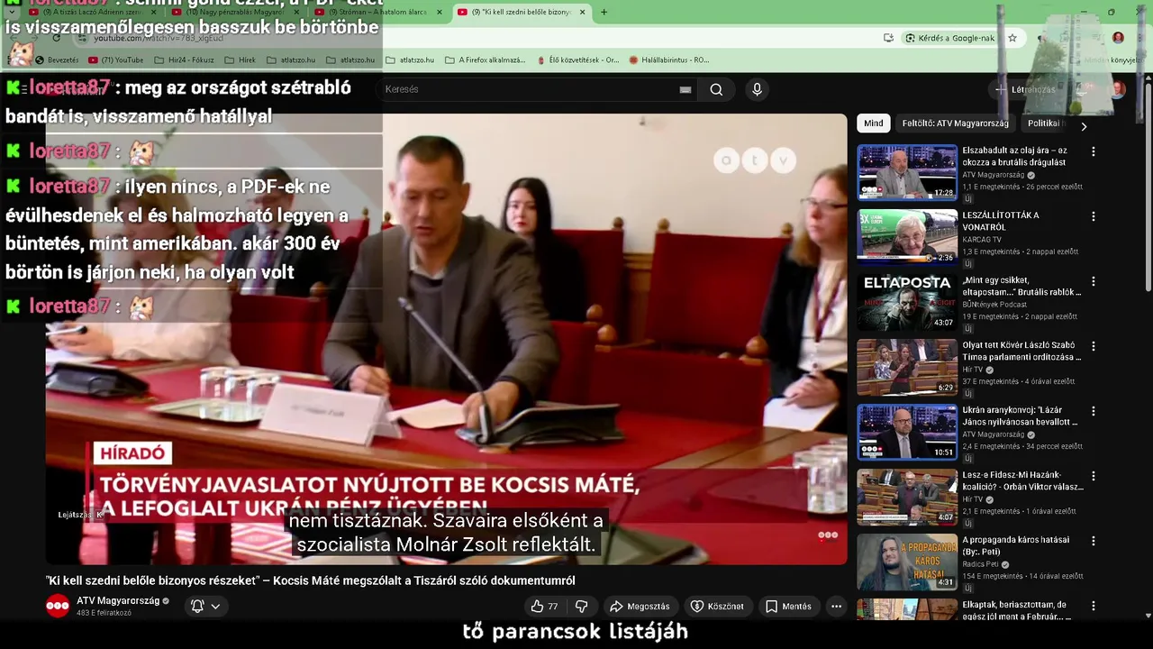1153x649 pixels.
Task: Play "Elszabadult az olaj ára" thumbnail
Action: (907, 172)
